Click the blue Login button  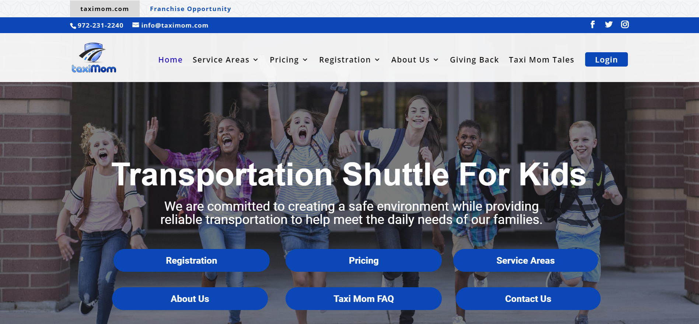tap(606, 60)
